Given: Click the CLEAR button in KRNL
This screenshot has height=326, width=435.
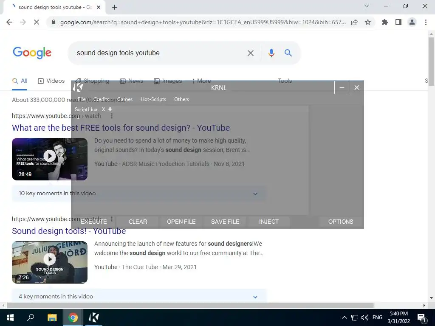Looking at the screenshot, I should click(x=138, y=222).
